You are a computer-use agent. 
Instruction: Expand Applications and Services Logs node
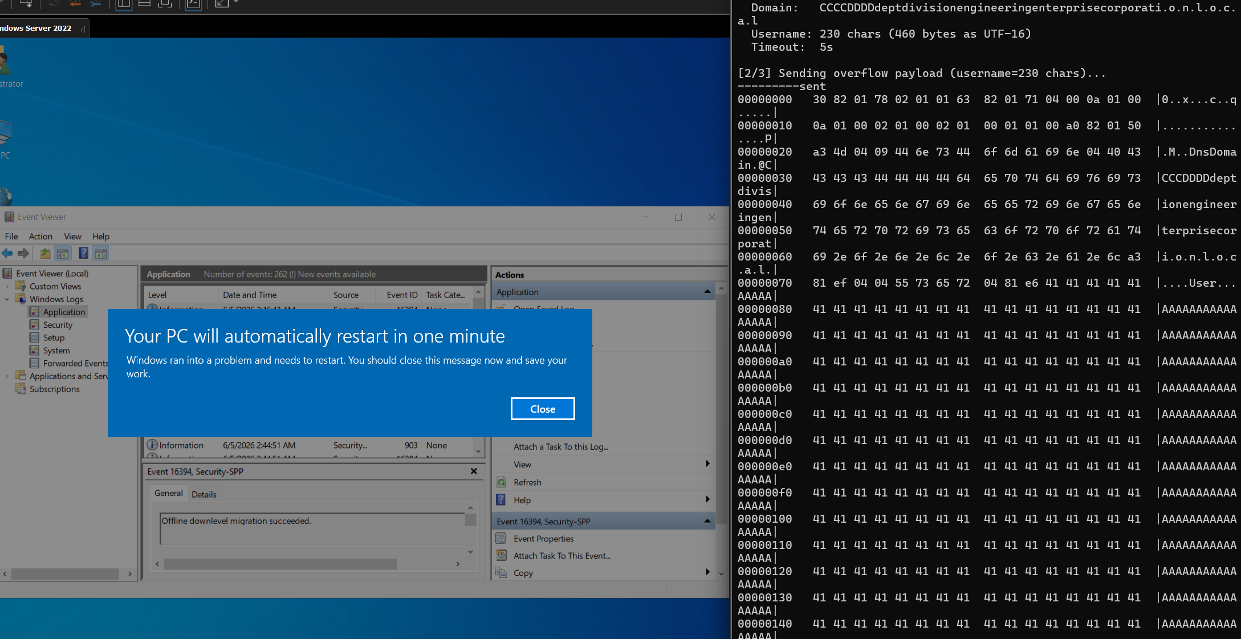point(7,376)
